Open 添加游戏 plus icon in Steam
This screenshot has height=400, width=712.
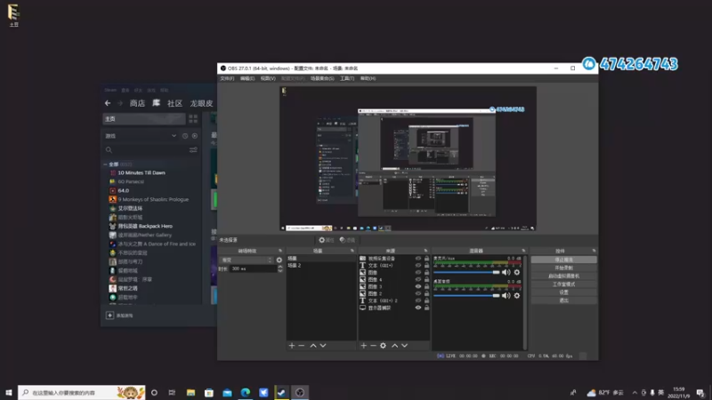coord(109,316)
